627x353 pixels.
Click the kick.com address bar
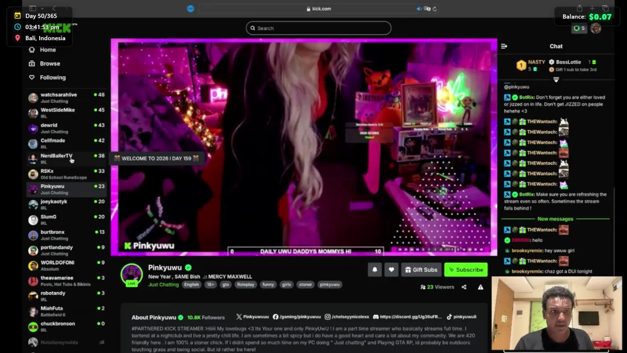(x=318, y=9)
